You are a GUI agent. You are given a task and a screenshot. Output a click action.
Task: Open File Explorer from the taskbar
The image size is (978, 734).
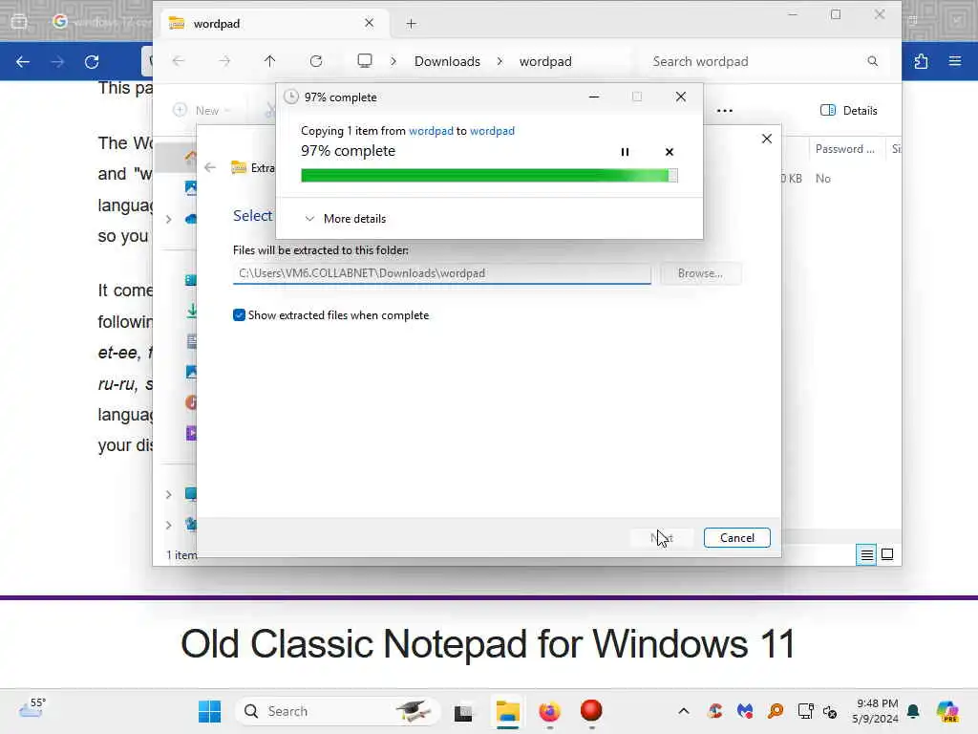click(x=508, y=711)
